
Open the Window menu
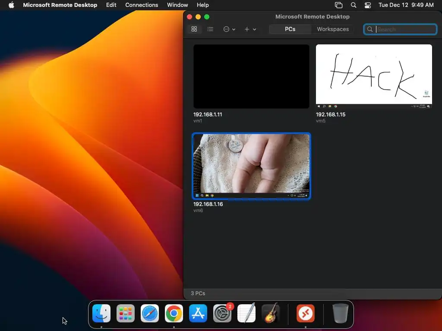(x=177, y=5)
